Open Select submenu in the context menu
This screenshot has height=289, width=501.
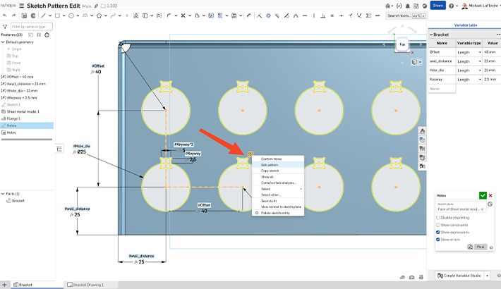(278, 189)
